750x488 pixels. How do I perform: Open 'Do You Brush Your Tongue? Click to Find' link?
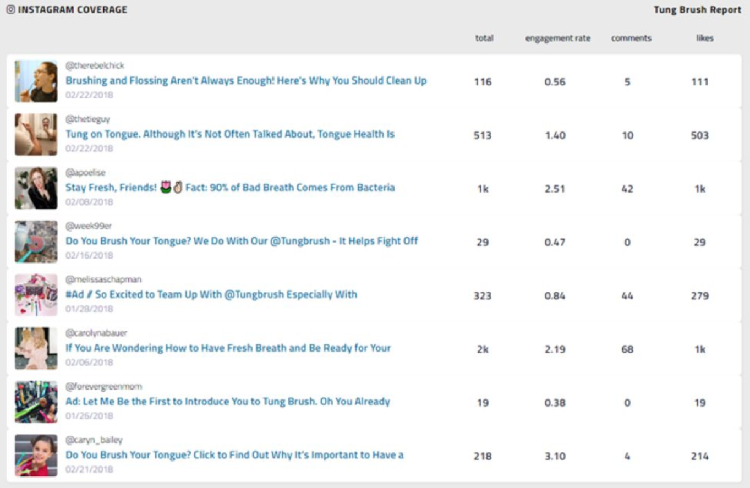click(x=234, y=454)
